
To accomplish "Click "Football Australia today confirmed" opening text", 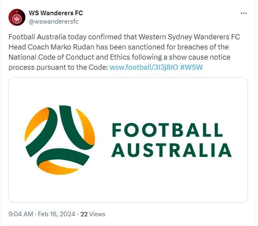I will (x=61, y=37).
